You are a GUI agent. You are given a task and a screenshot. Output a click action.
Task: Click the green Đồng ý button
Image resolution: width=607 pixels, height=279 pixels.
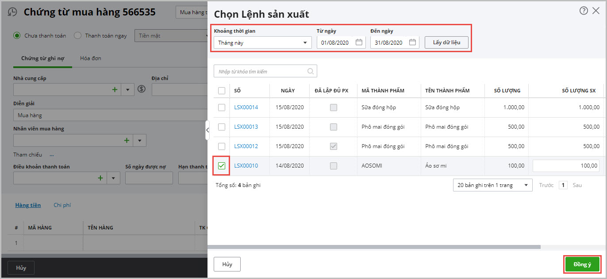click(x=582, y=264)
